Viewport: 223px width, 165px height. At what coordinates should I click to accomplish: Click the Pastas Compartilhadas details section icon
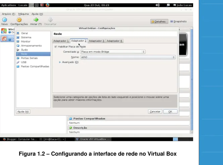coord(70,118)
